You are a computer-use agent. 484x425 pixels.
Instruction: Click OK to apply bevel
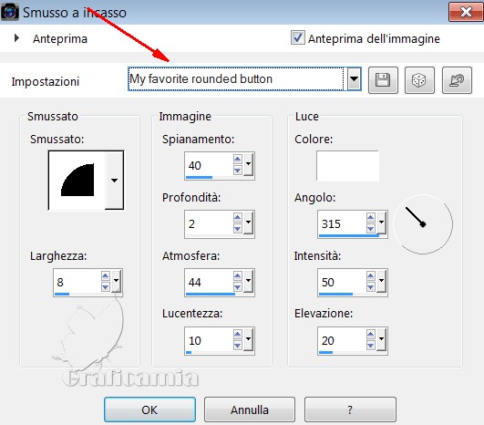pos(149,409)
